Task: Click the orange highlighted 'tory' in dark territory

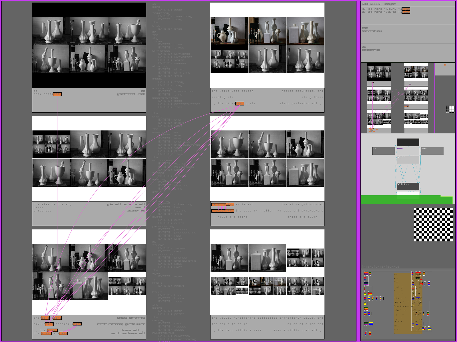Action: 57,94
